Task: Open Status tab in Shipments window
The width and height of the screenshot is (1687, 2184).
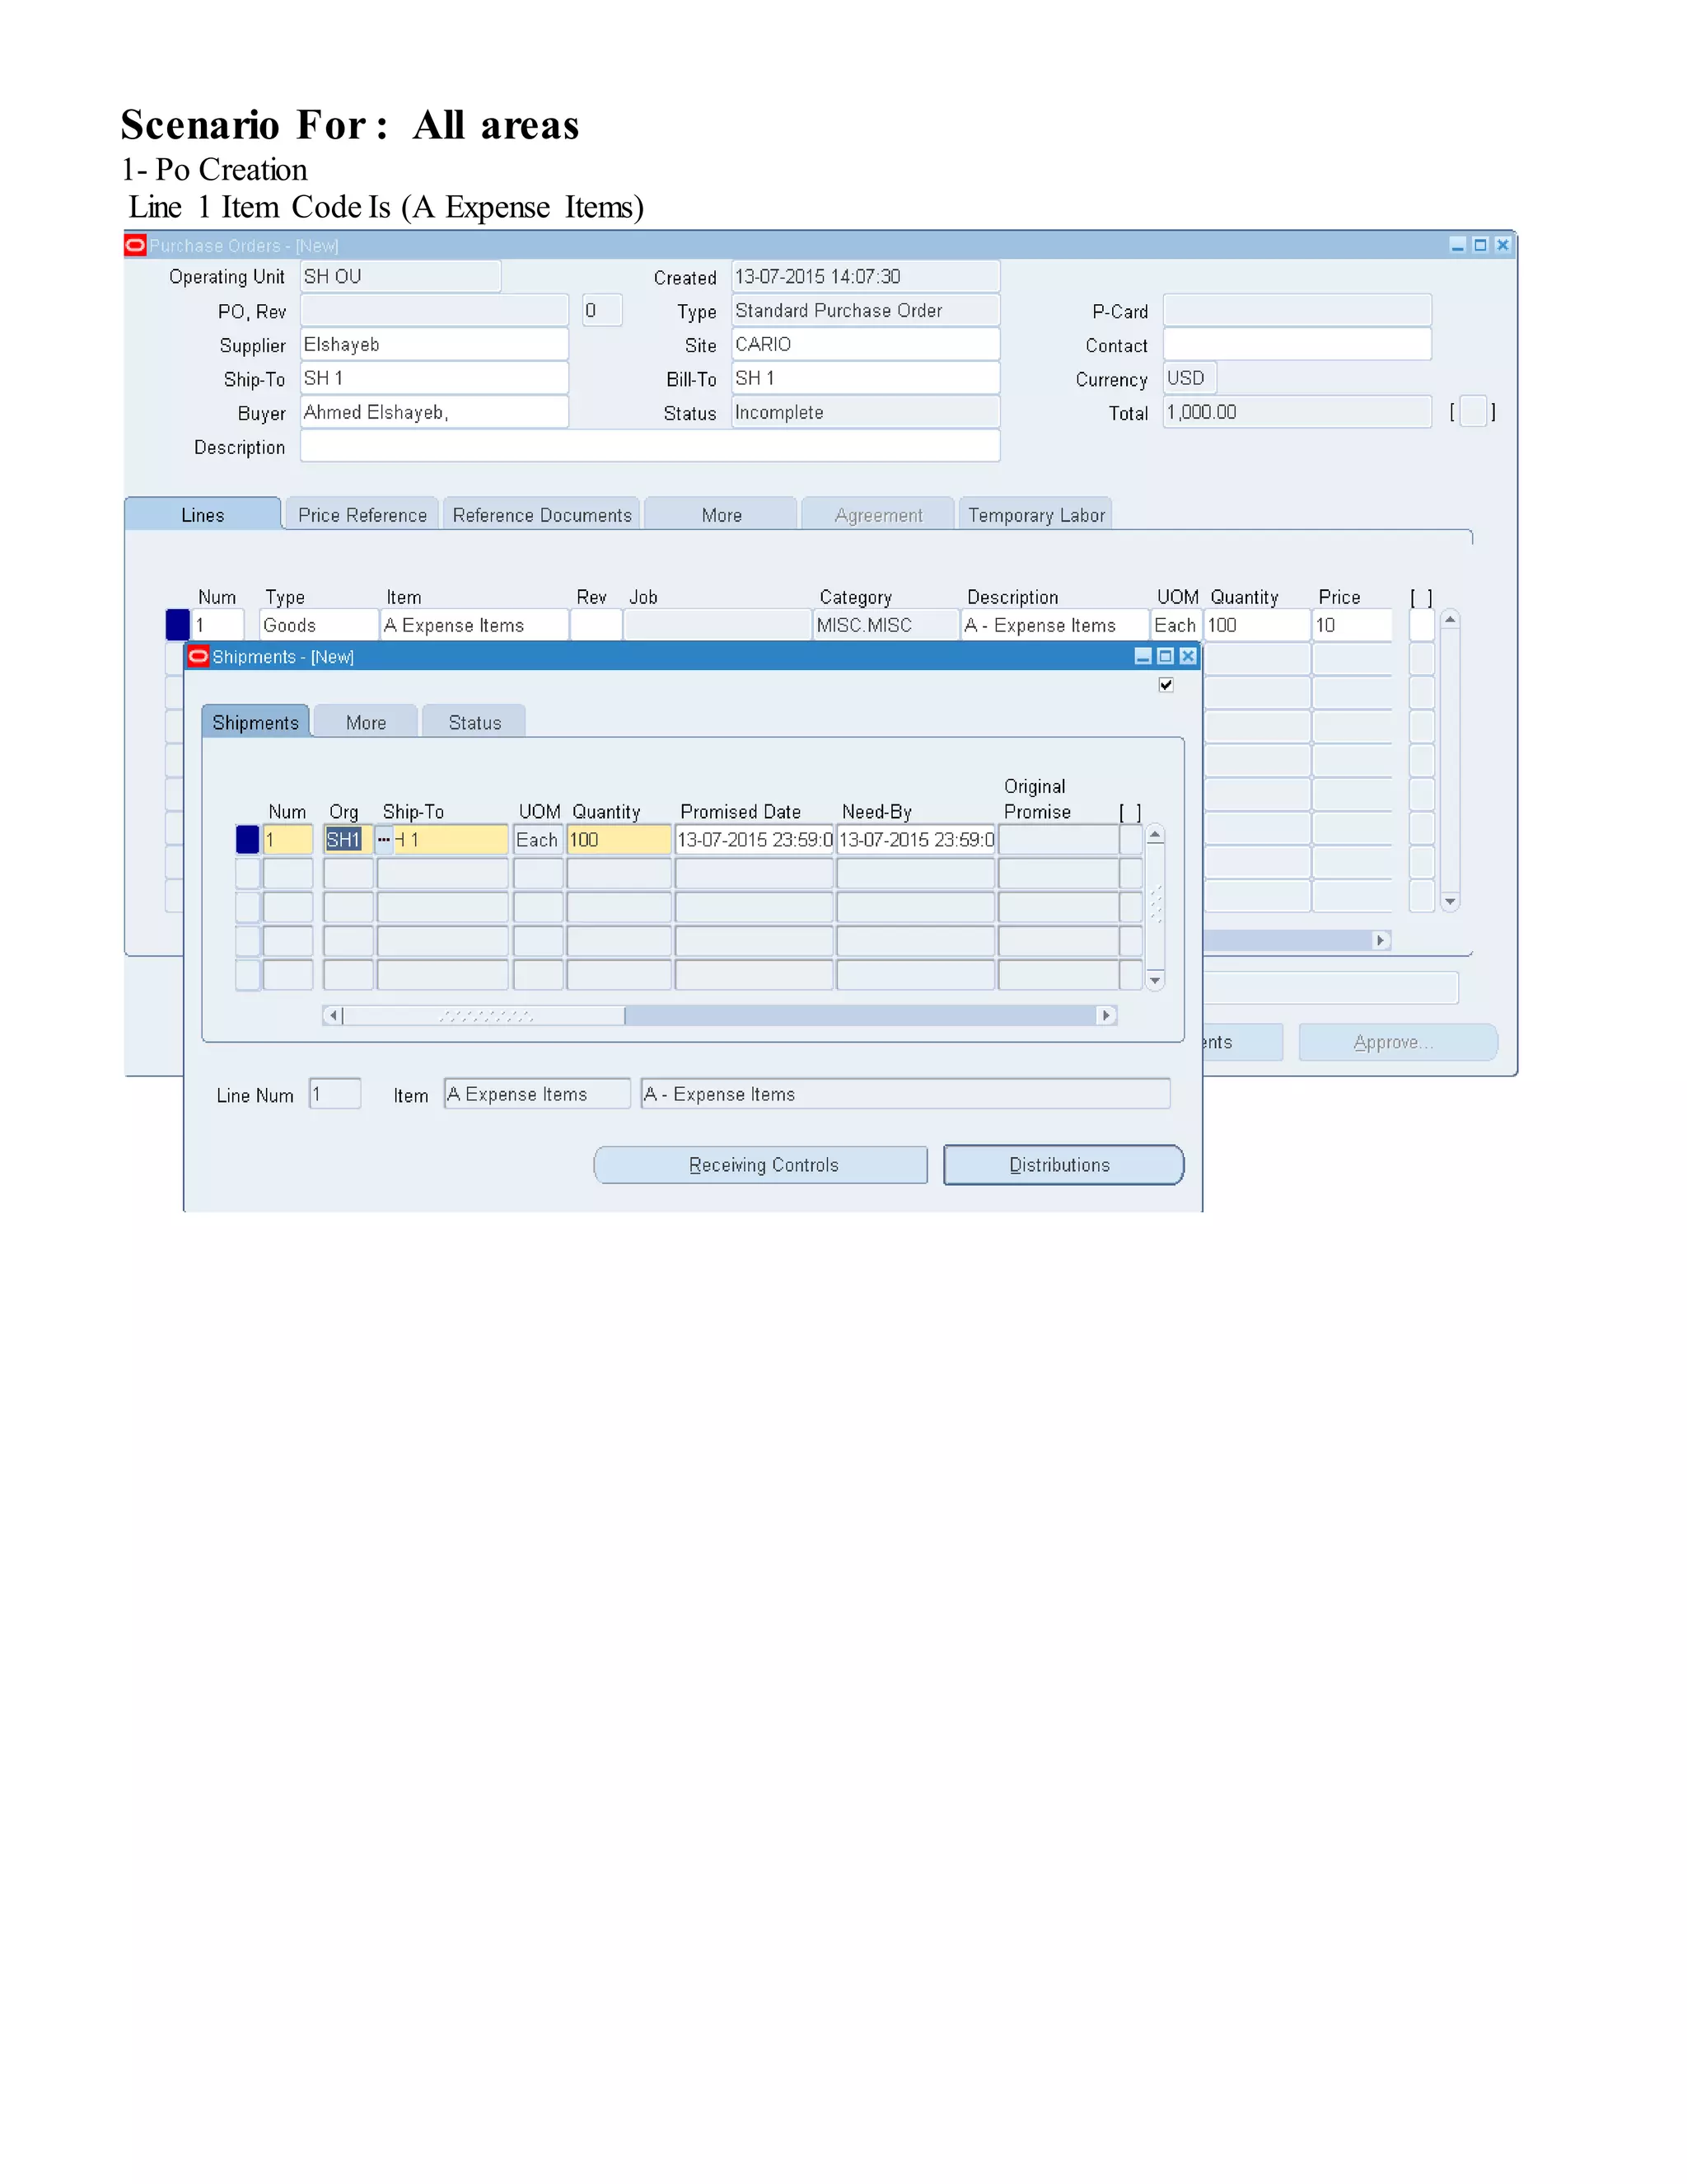Action: point(474,722)
